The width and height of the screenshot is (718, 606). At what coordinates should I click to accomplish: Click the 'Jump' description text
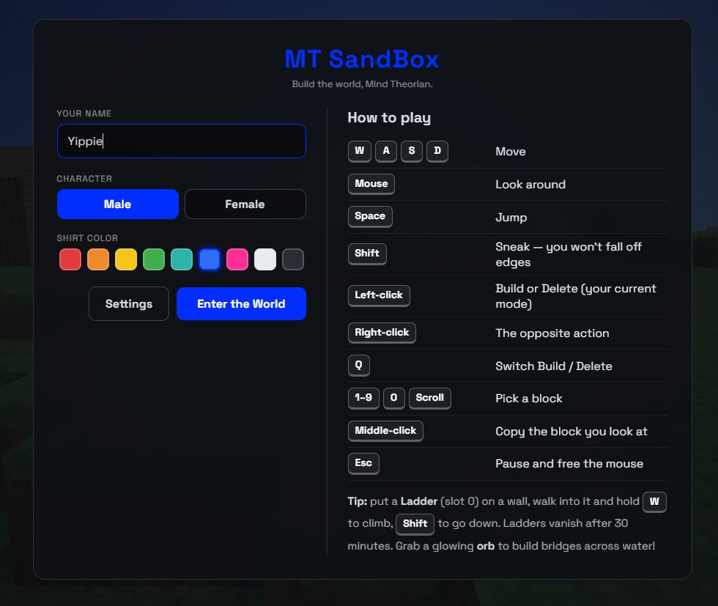coord(511,218)
